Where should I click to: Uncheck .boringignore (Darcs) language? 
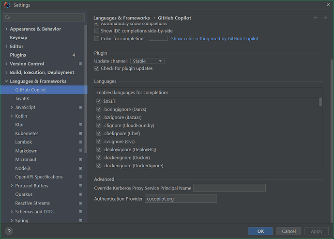coord(99,109)
